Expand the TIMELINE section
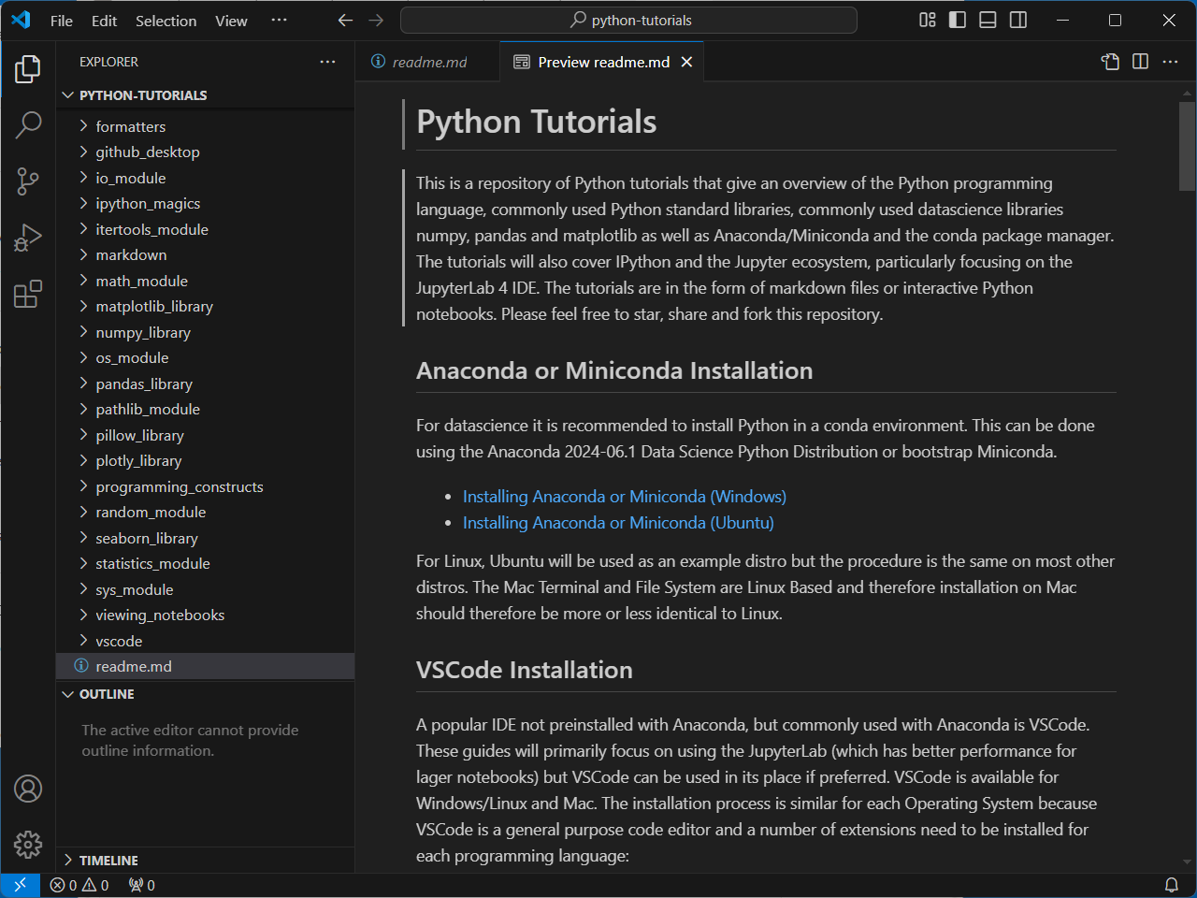The height and width of the screenshot is (898, 1197). 108,861
